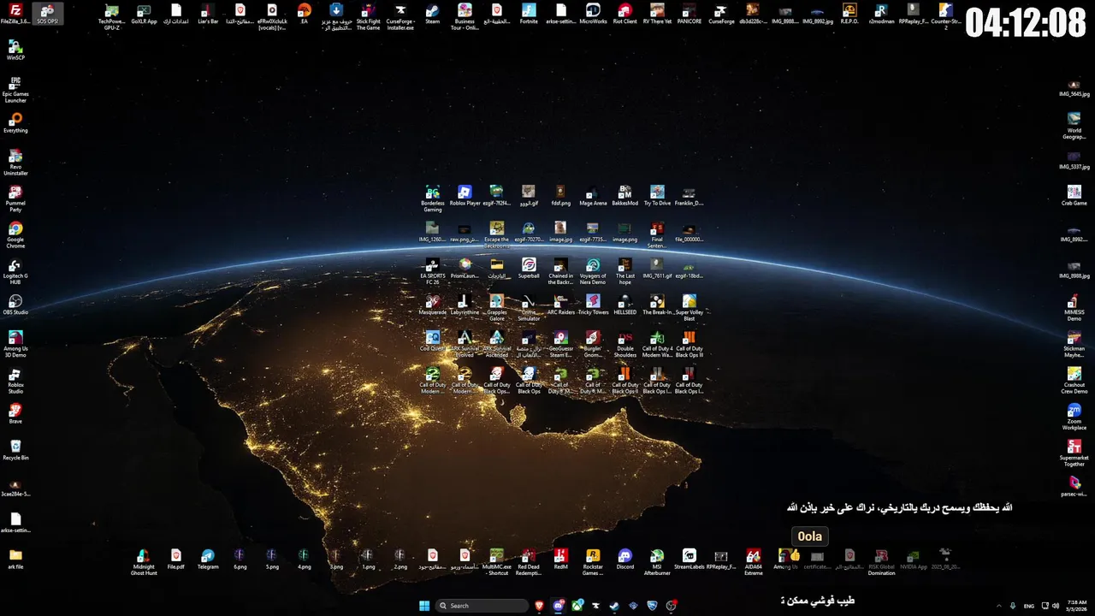Select the Roblox Studio desktop icon
Viewport: 1095px width, 616px height.
pyautogui.click(x=15, y=382)
